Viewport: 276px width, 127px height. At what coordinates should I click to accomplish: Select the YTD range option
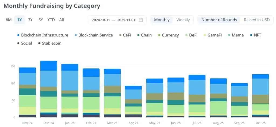click(x=51, y=20)
